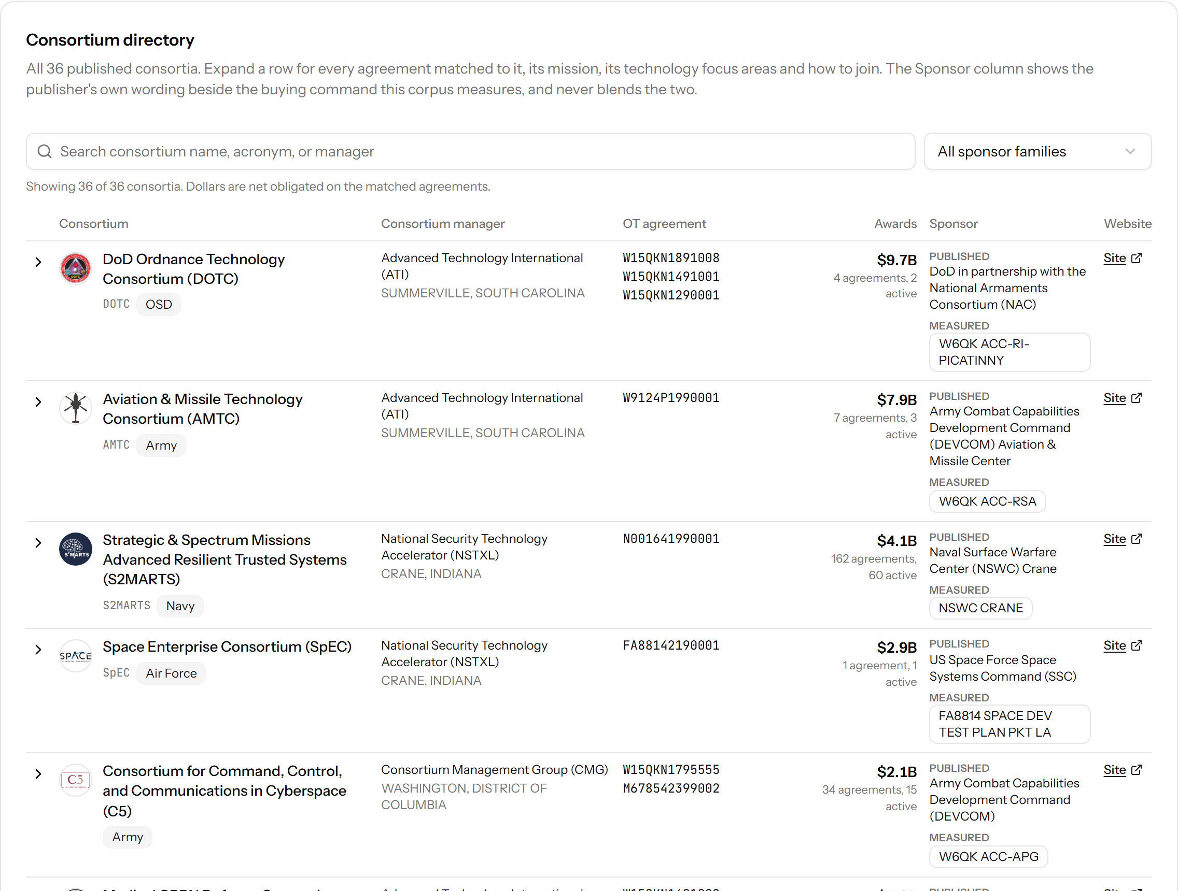This screenshot has width=1178, height=891.
Task: Click external-link icon in C5 row
Action: (1137, 770)
